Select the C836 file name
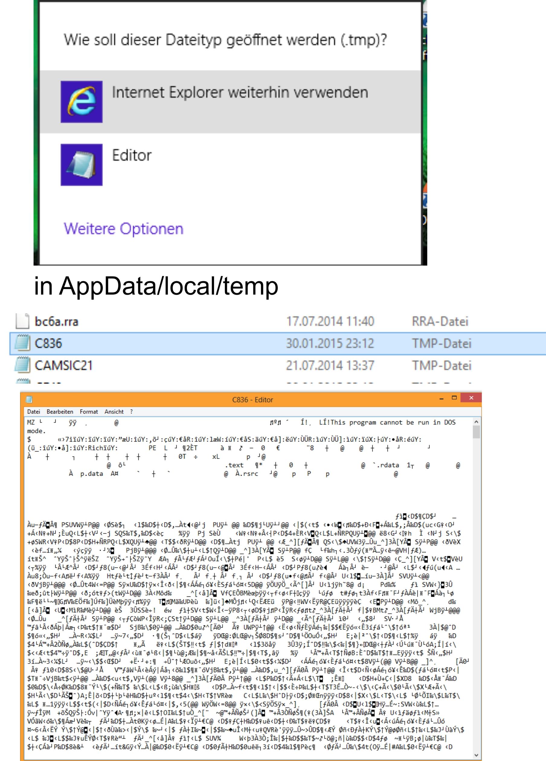The image size is (546, 761). point(48,343)
